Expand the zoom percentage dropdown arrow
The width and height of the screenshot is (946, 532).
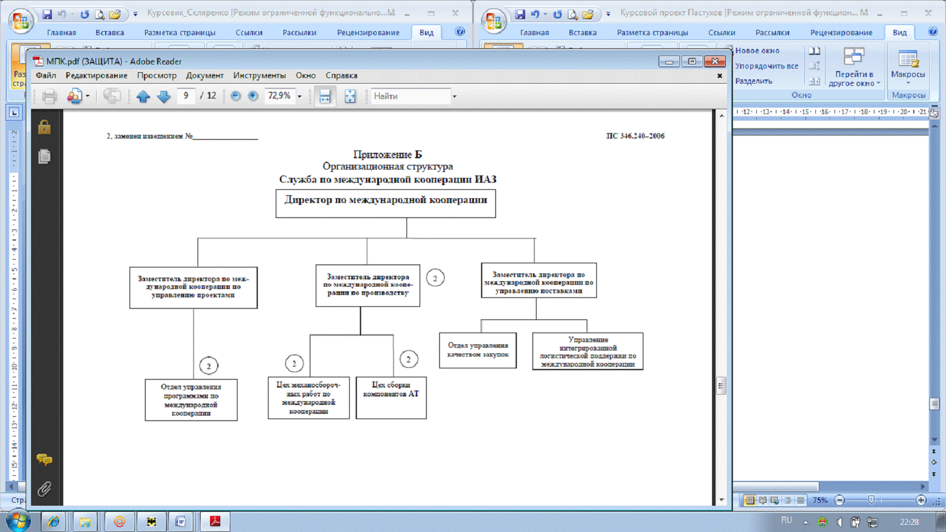pos(300,96)
